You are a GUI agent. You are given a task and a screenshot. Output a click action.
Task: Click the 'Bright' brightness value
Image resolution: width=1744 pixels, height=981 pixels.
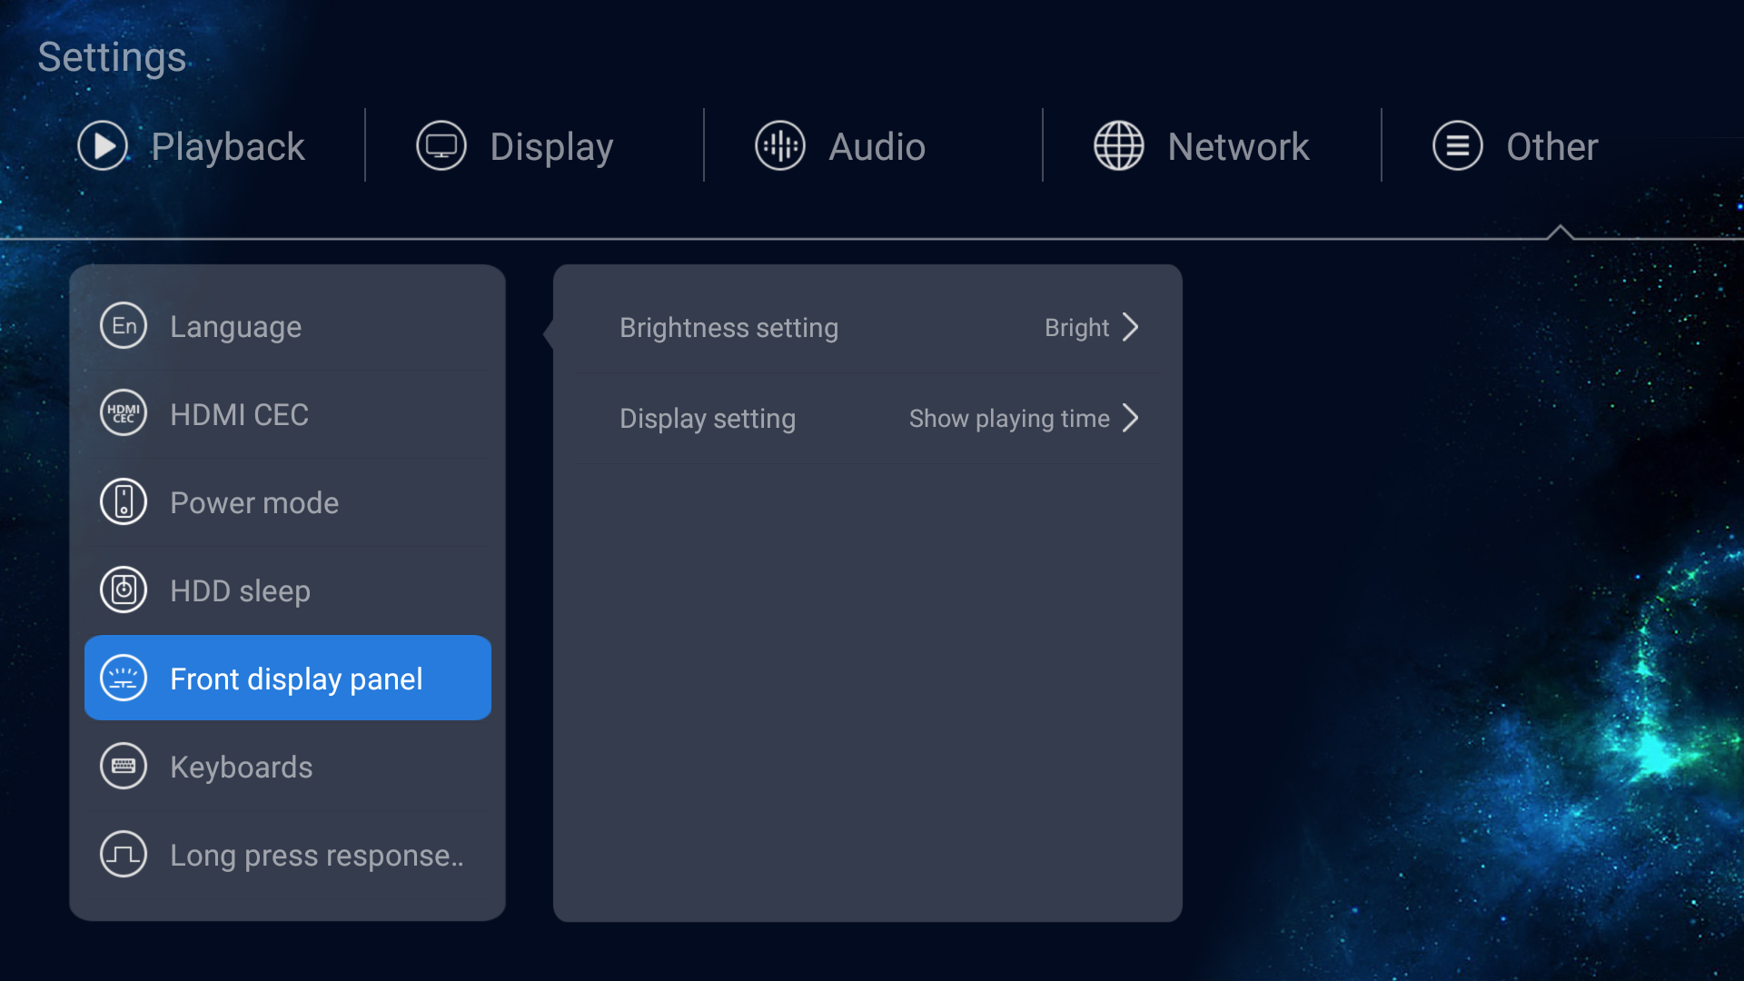point(1076,327)
